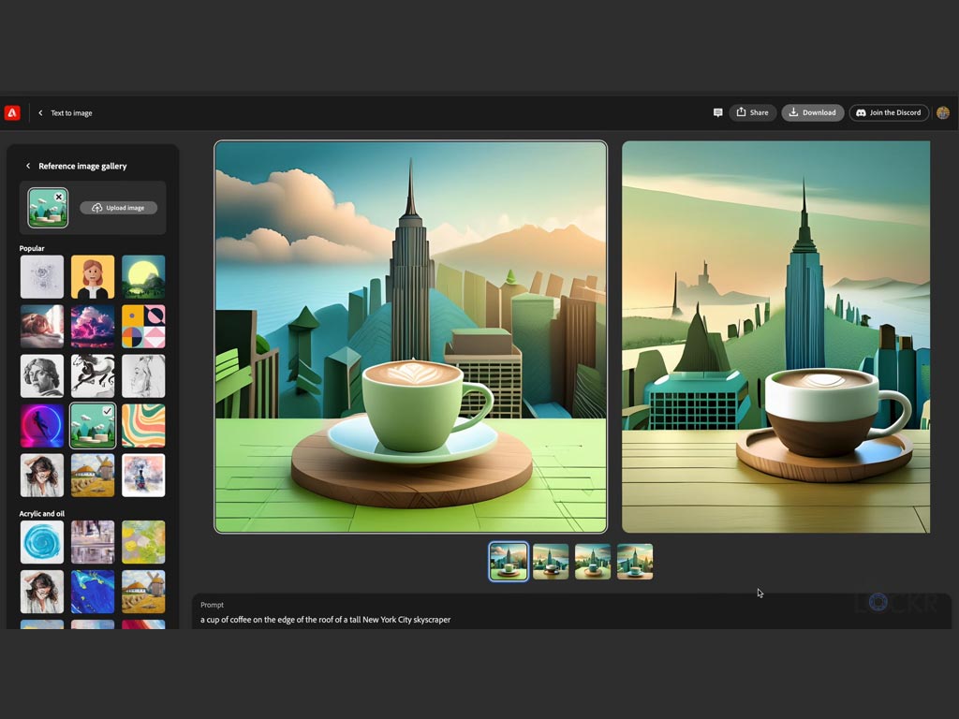Click the Download button
Image resolution: width=959 pixels, height=719 pixels.
(x=812, y=112)
